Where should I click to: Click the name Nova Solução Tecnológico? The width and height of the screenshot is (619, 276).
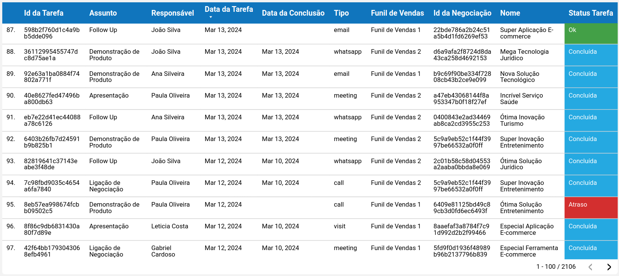tap(520, 77)
